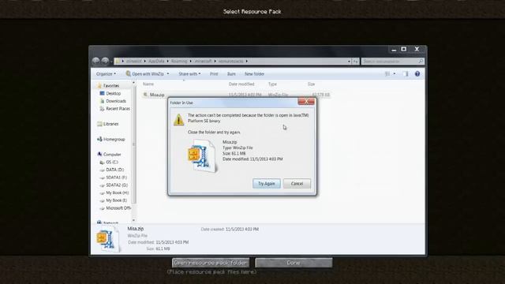Select .minecraft in the address breadcrumb
The width and height of the screenshot is (505, 284).
(203, 61)
